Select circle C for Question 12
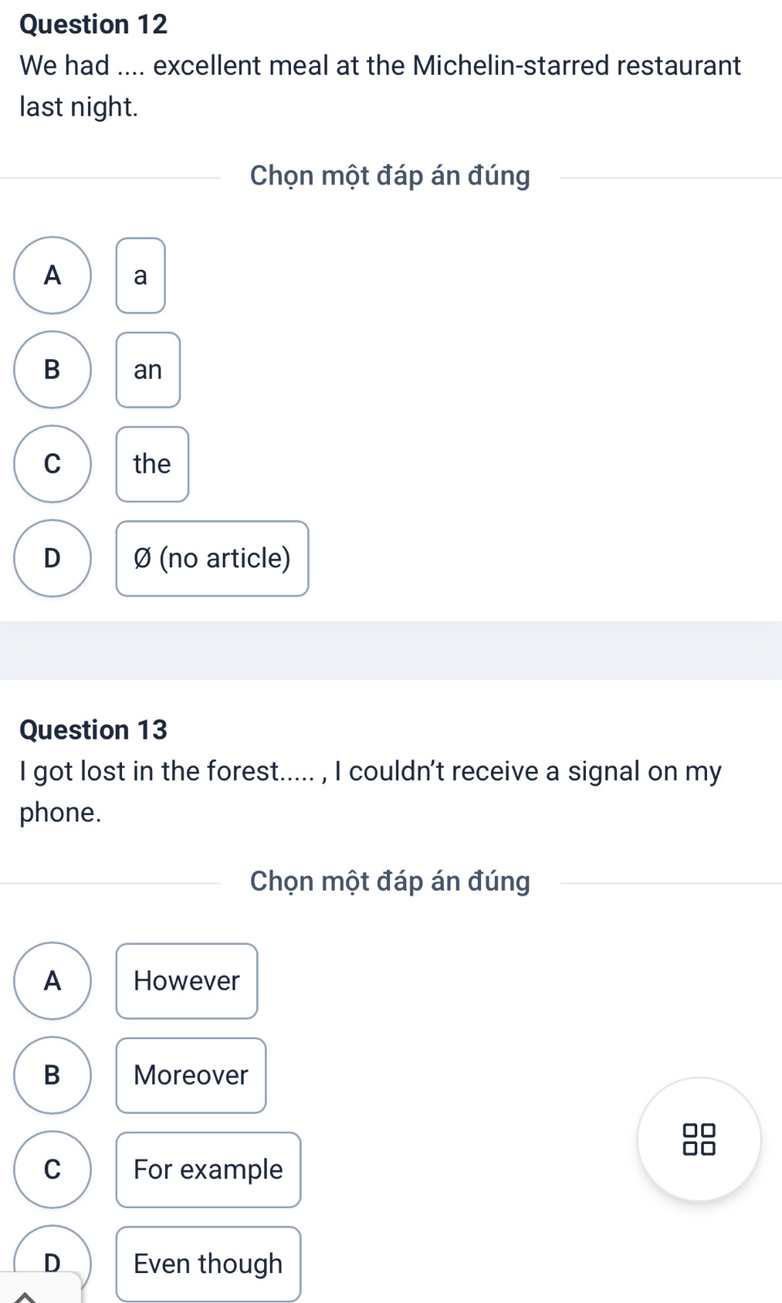This screenshot has width=782, height=1303. 52,464
